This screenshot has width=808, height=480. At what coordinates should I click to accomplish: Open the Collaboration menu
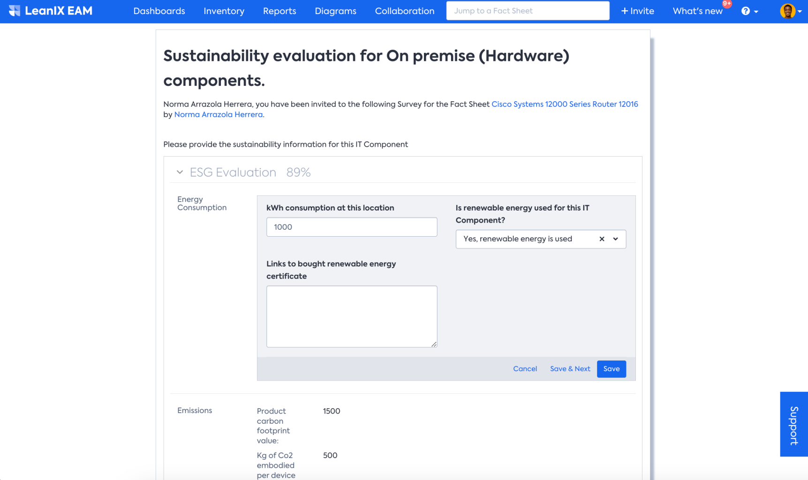click(x=404, y=11)
